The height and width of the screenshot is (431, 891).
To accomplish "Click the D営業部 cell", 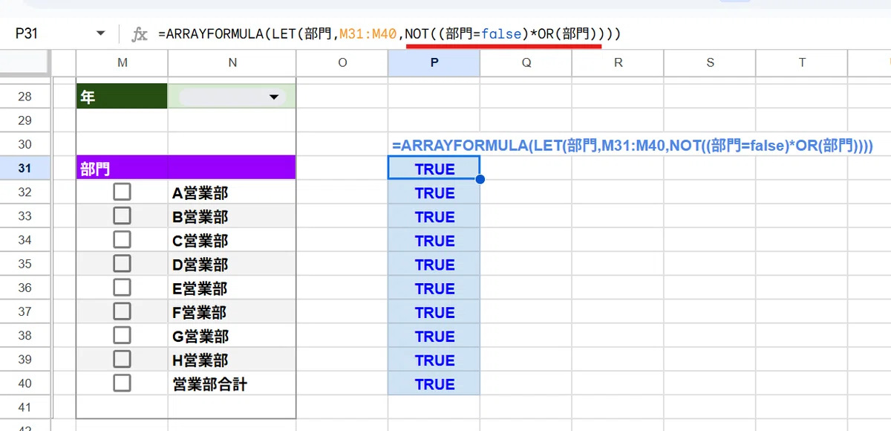I will pos(232,264).
